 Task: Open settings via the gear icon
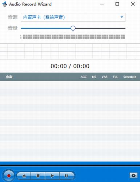(x=133, y=175)
